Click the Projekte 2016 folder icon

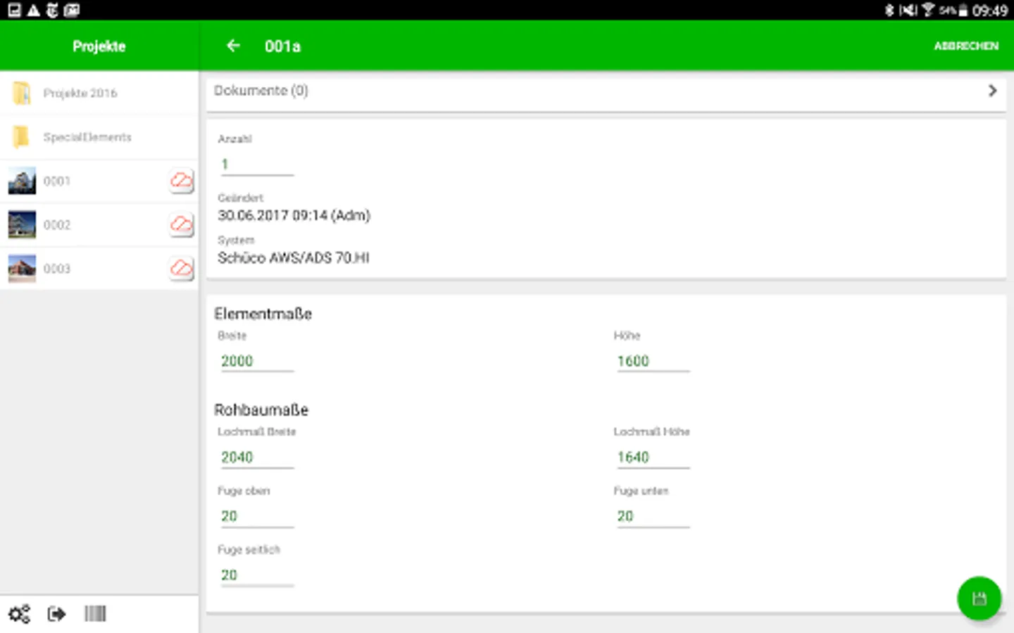pyautogui.click(x=22, y=93)
